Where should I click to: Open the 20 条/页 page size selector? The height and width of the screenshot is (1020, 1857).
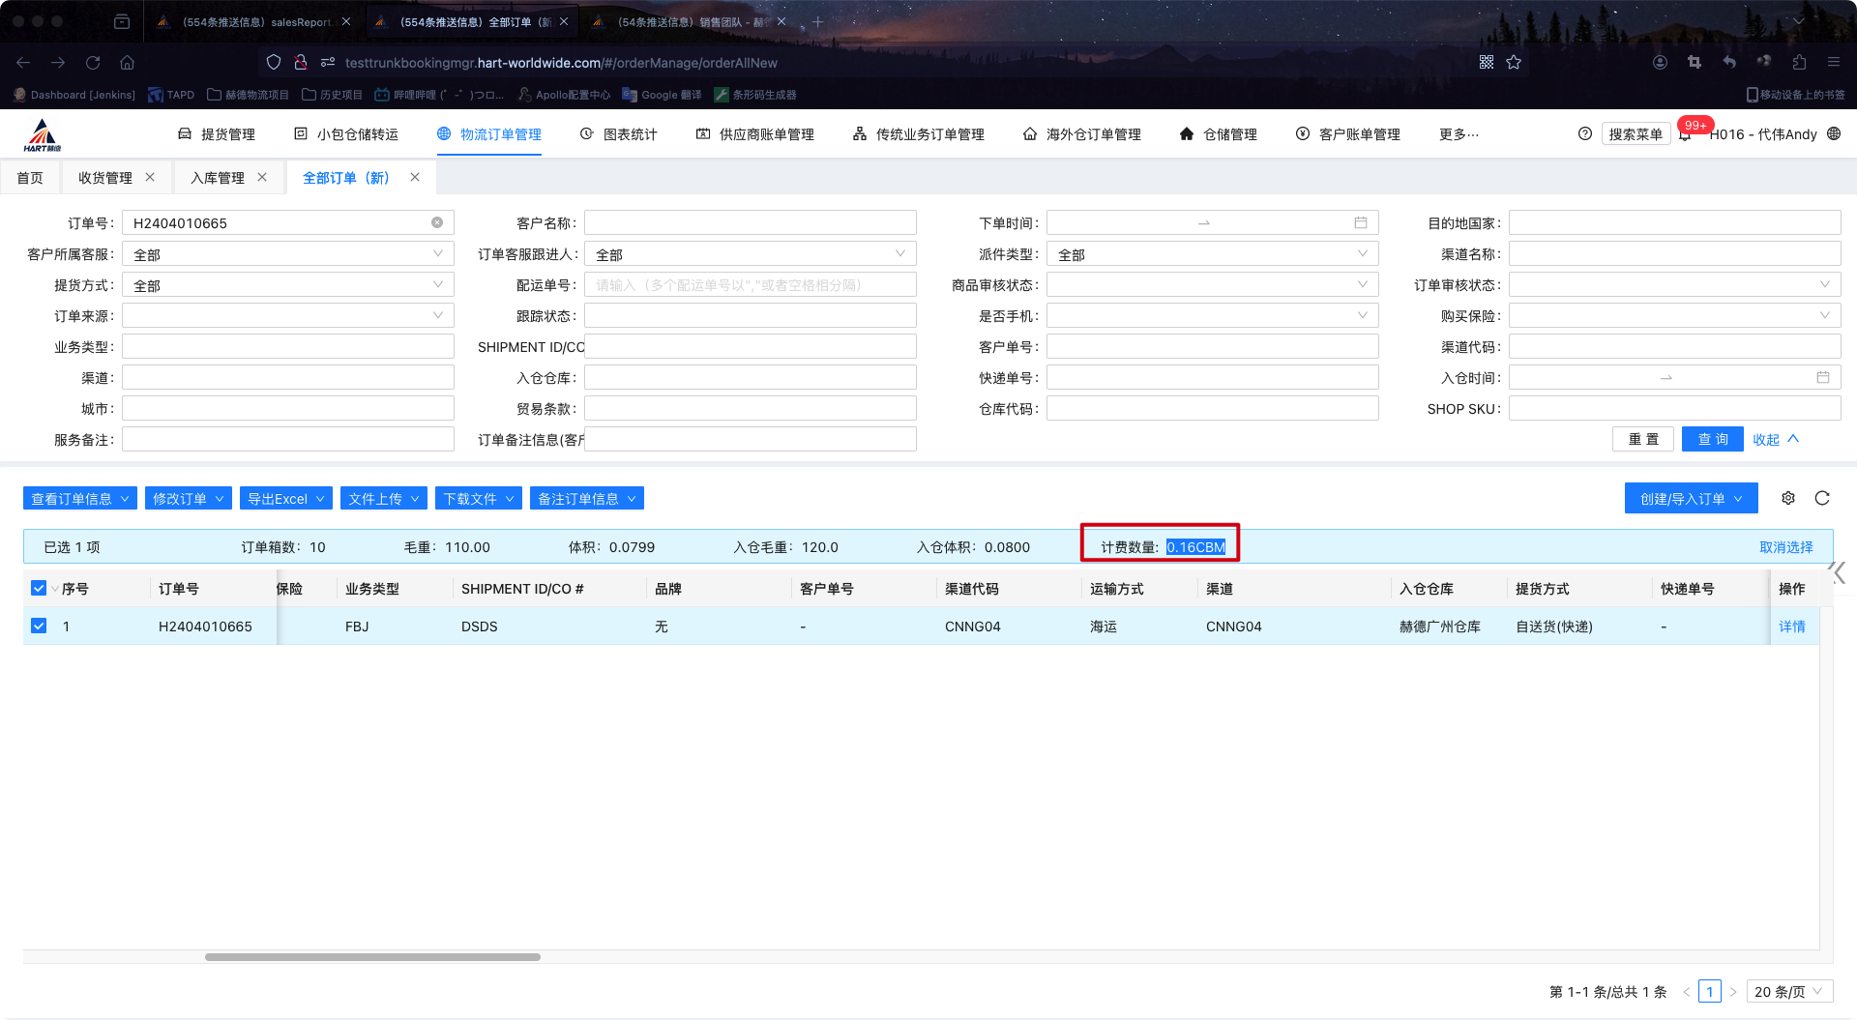(1788, 992)
